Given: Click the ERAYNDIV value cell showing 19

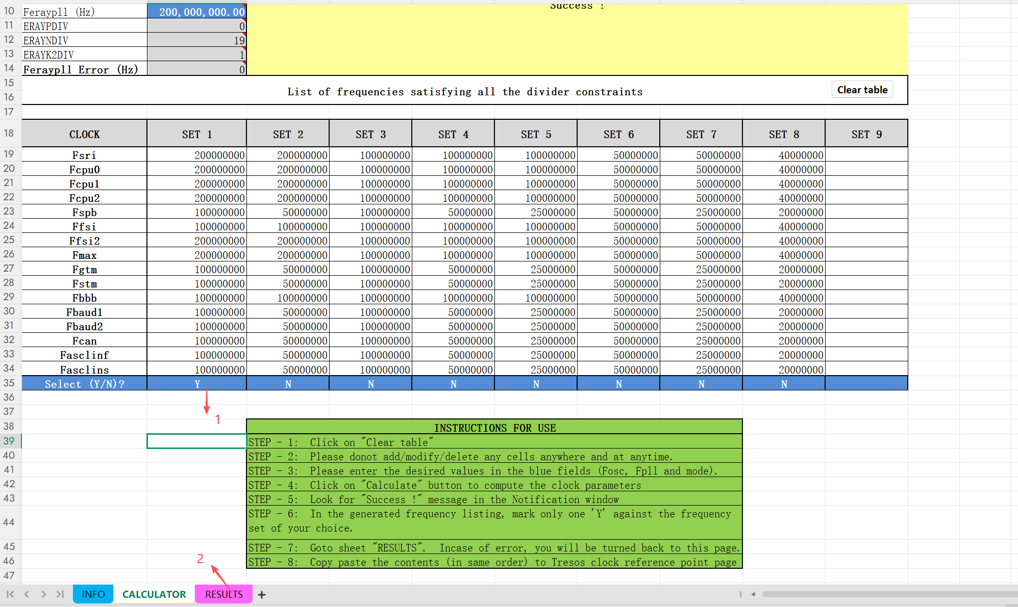Looking at the screenshot, I should click(197, 40).
